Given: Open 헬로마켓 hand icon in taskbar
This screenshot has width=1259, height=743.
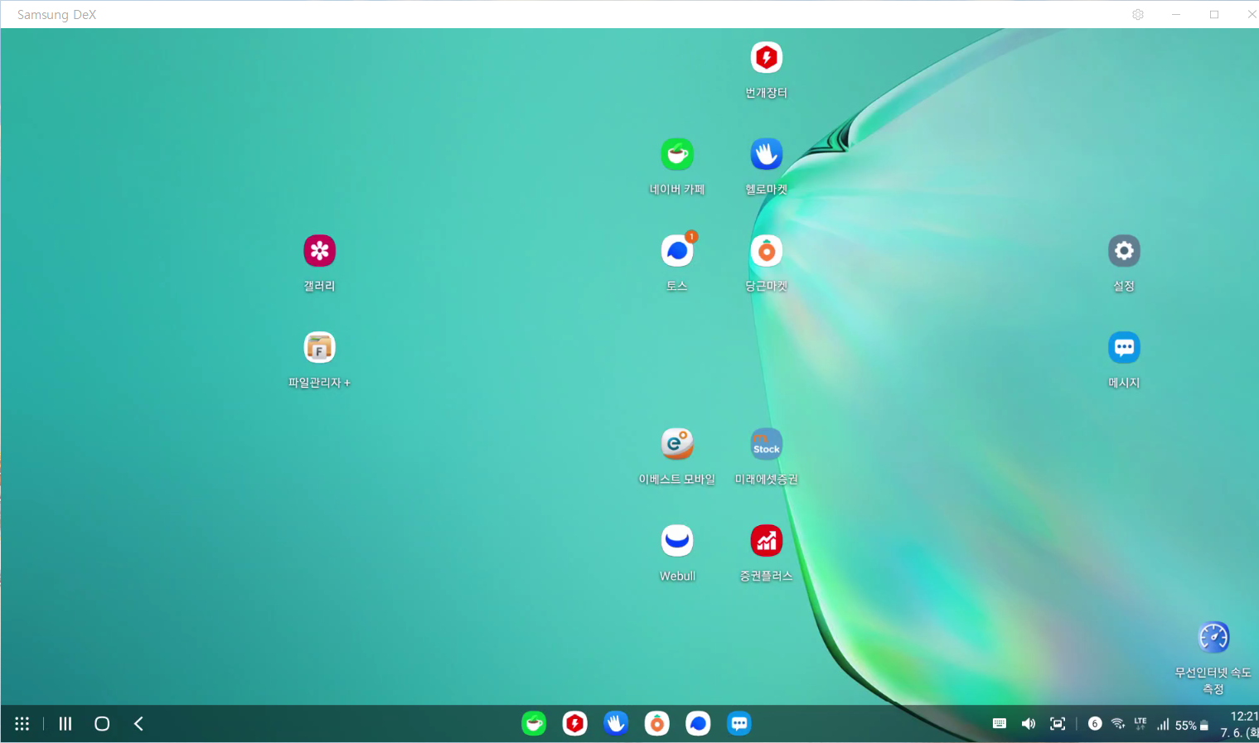Looking at the screenshot, I should point(616,724).
